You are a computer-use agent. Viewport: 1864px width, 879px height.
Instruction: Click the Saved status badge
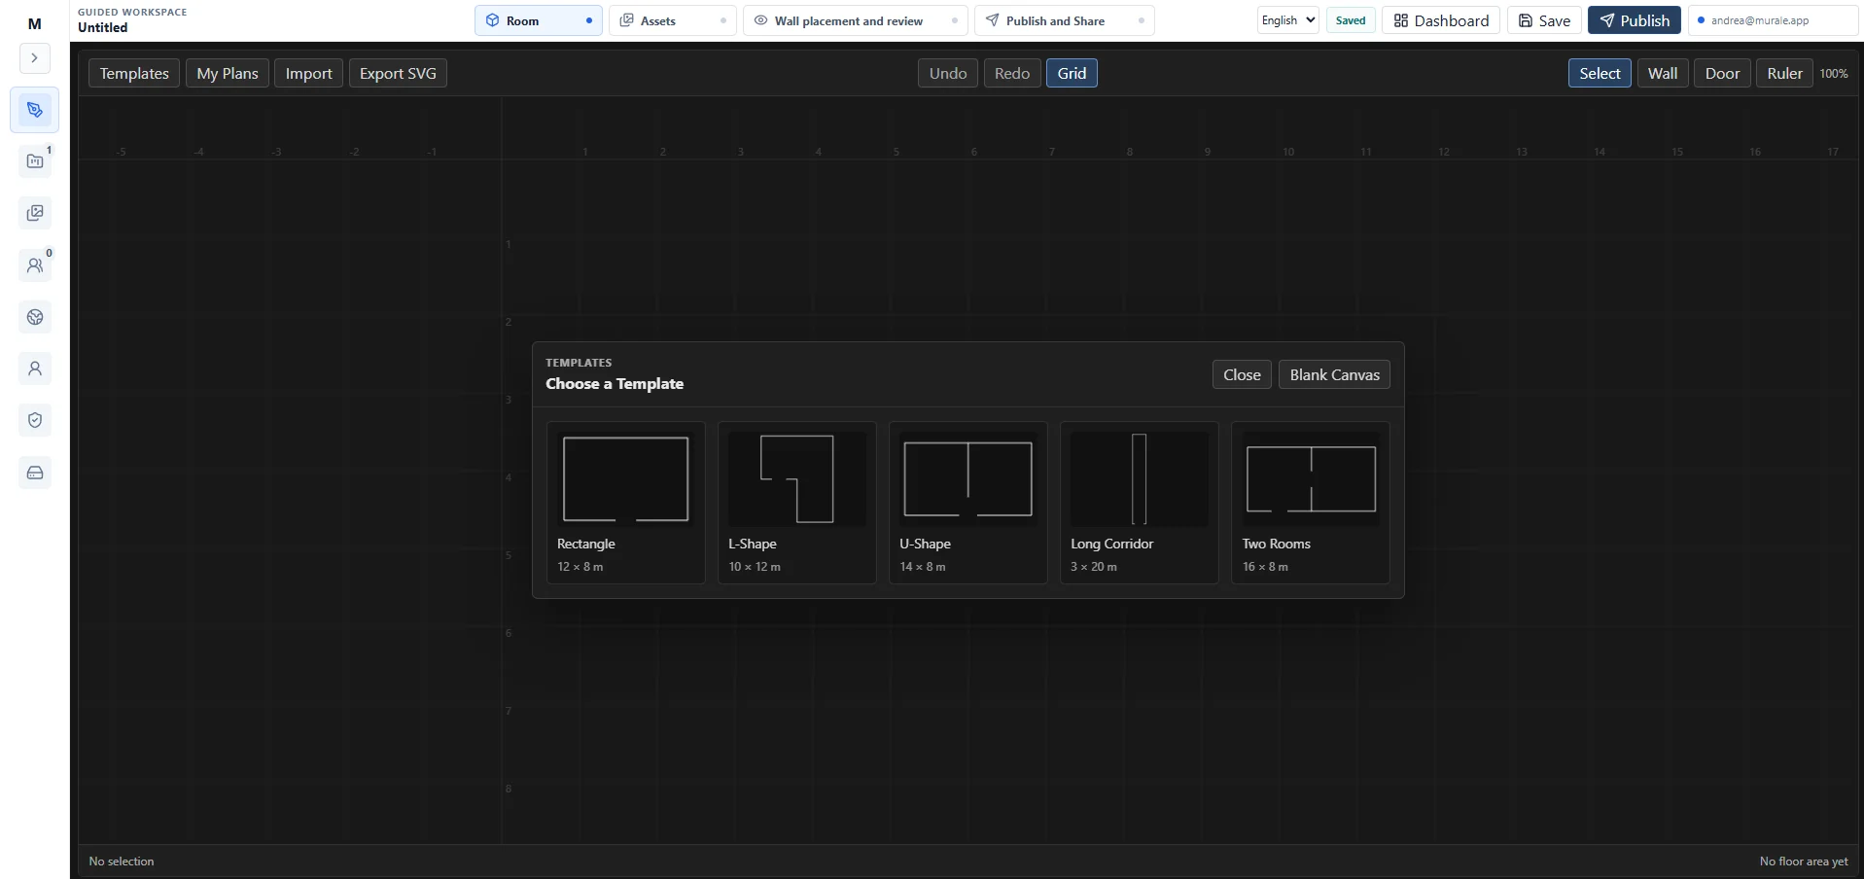tap(1351, 20)
